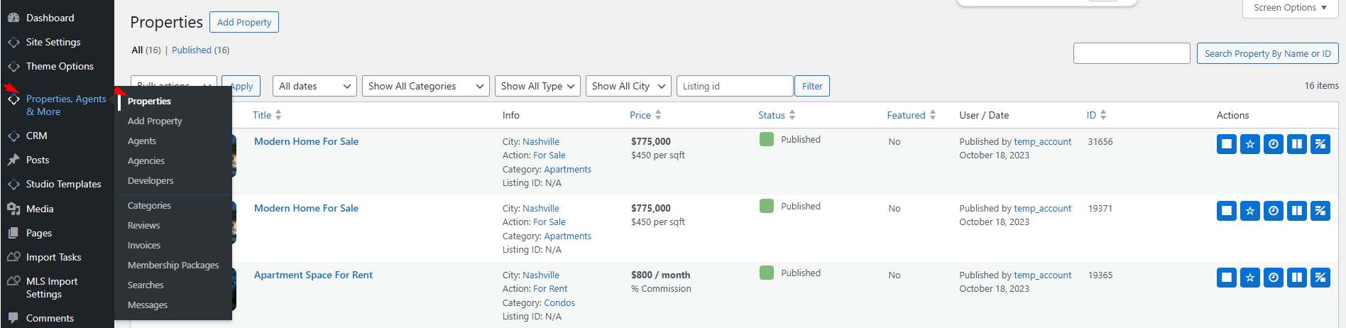Click the Add Property button
Screen dimensions: 1346x328
244,22
